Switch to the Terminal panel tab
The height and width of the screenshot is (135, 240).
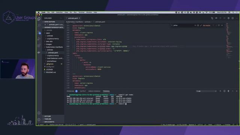tap(106, 91)
